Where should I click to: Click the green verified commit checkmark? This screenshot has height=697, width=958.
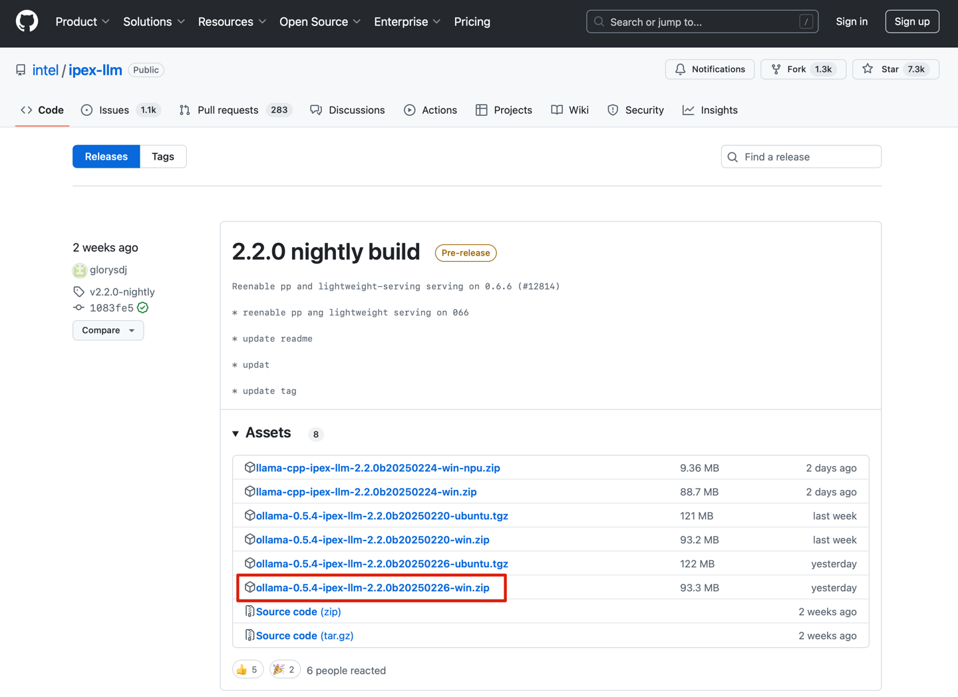(x=143, y=308)
